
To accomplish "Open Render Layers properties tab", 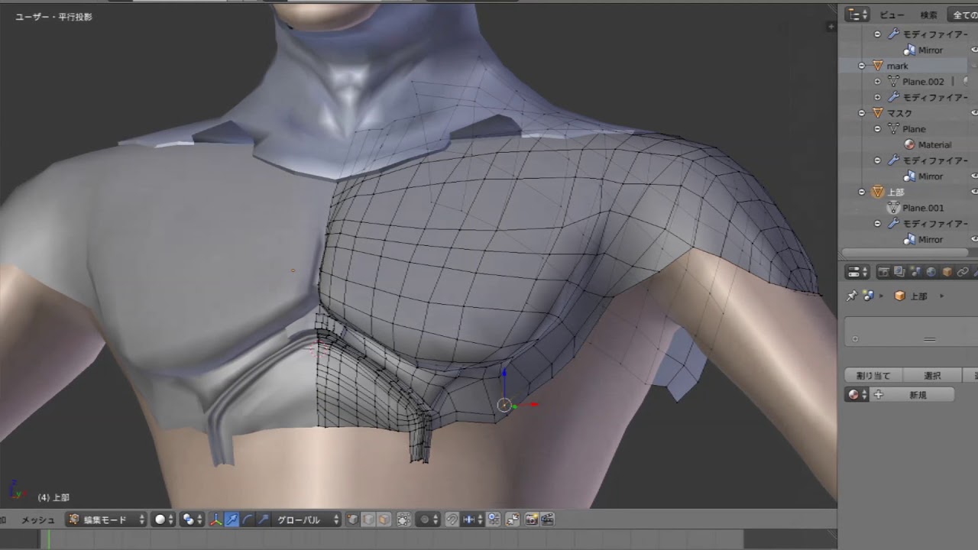I will pyautogui.click(x=899, y=272).
